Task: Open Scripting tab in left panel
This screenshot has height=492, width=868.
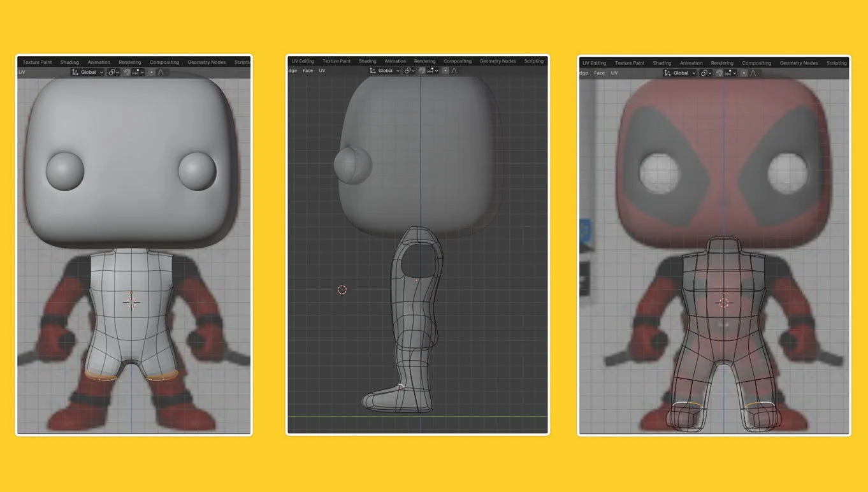Action: (242, 62)
